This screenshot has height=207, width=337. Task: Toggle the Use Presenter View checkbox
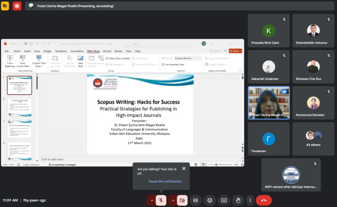[163, 64]
